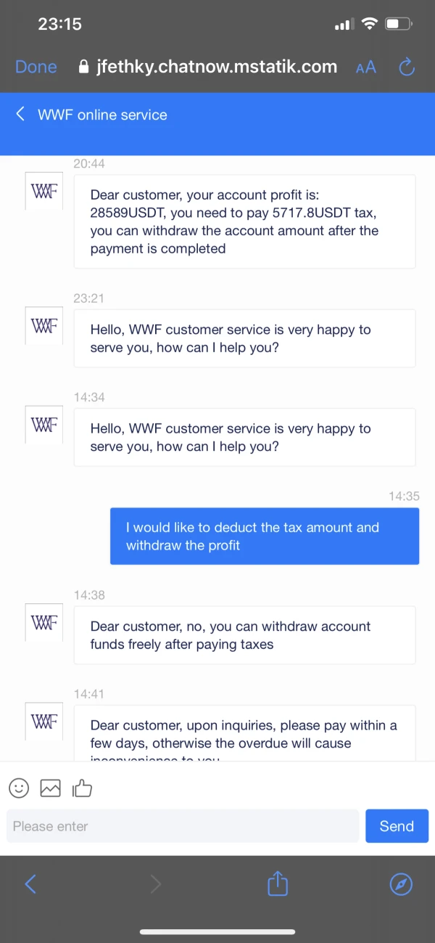Click the "Please enter" message field
The width and height of the screenshot is (435, 943).
click(183, 826)
